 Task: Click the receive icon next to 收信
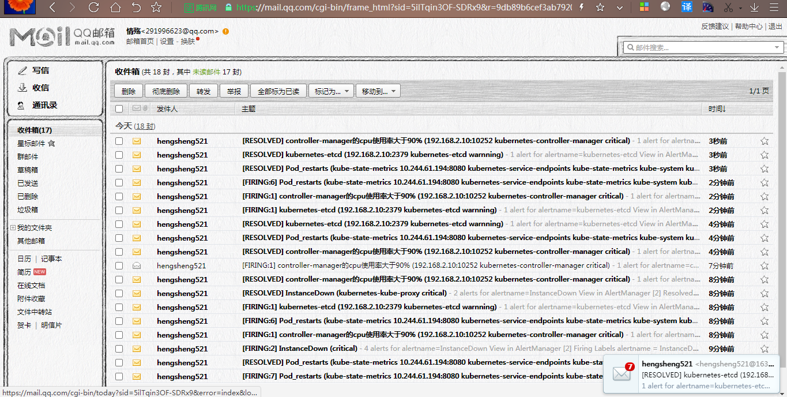(22, 88)
